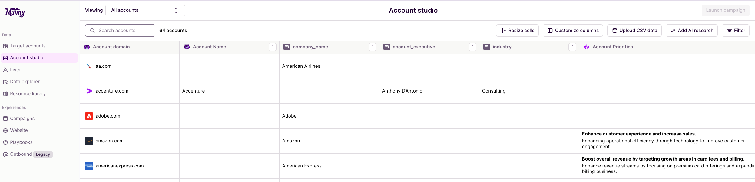
Task: Click the Website globe icon
Action: click(x=5, y=130)
